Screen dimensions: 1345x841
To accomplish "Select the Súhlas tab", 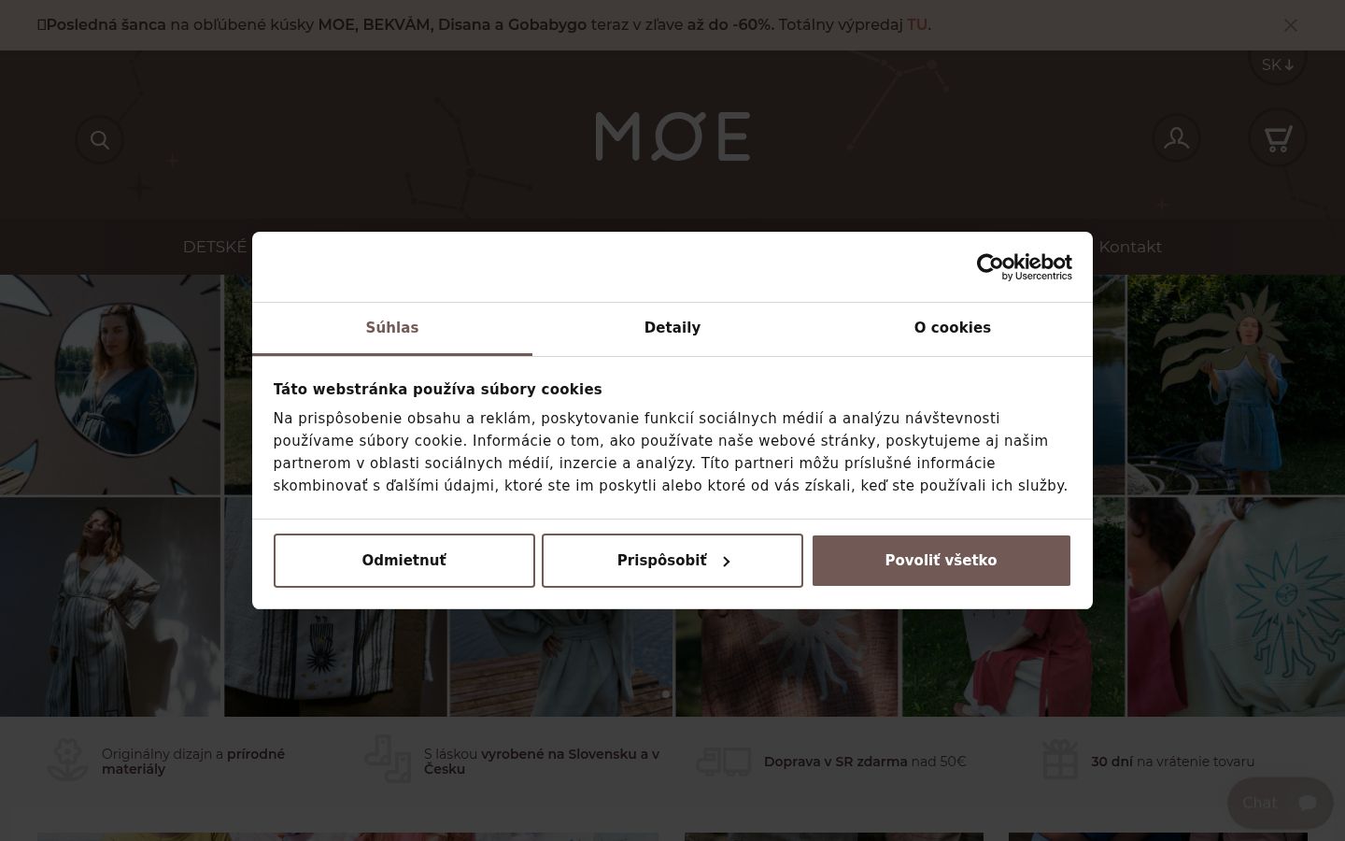I will point(392,328).
